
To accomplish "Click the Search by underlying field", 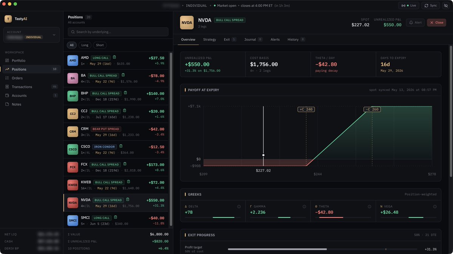I will 118,32.
